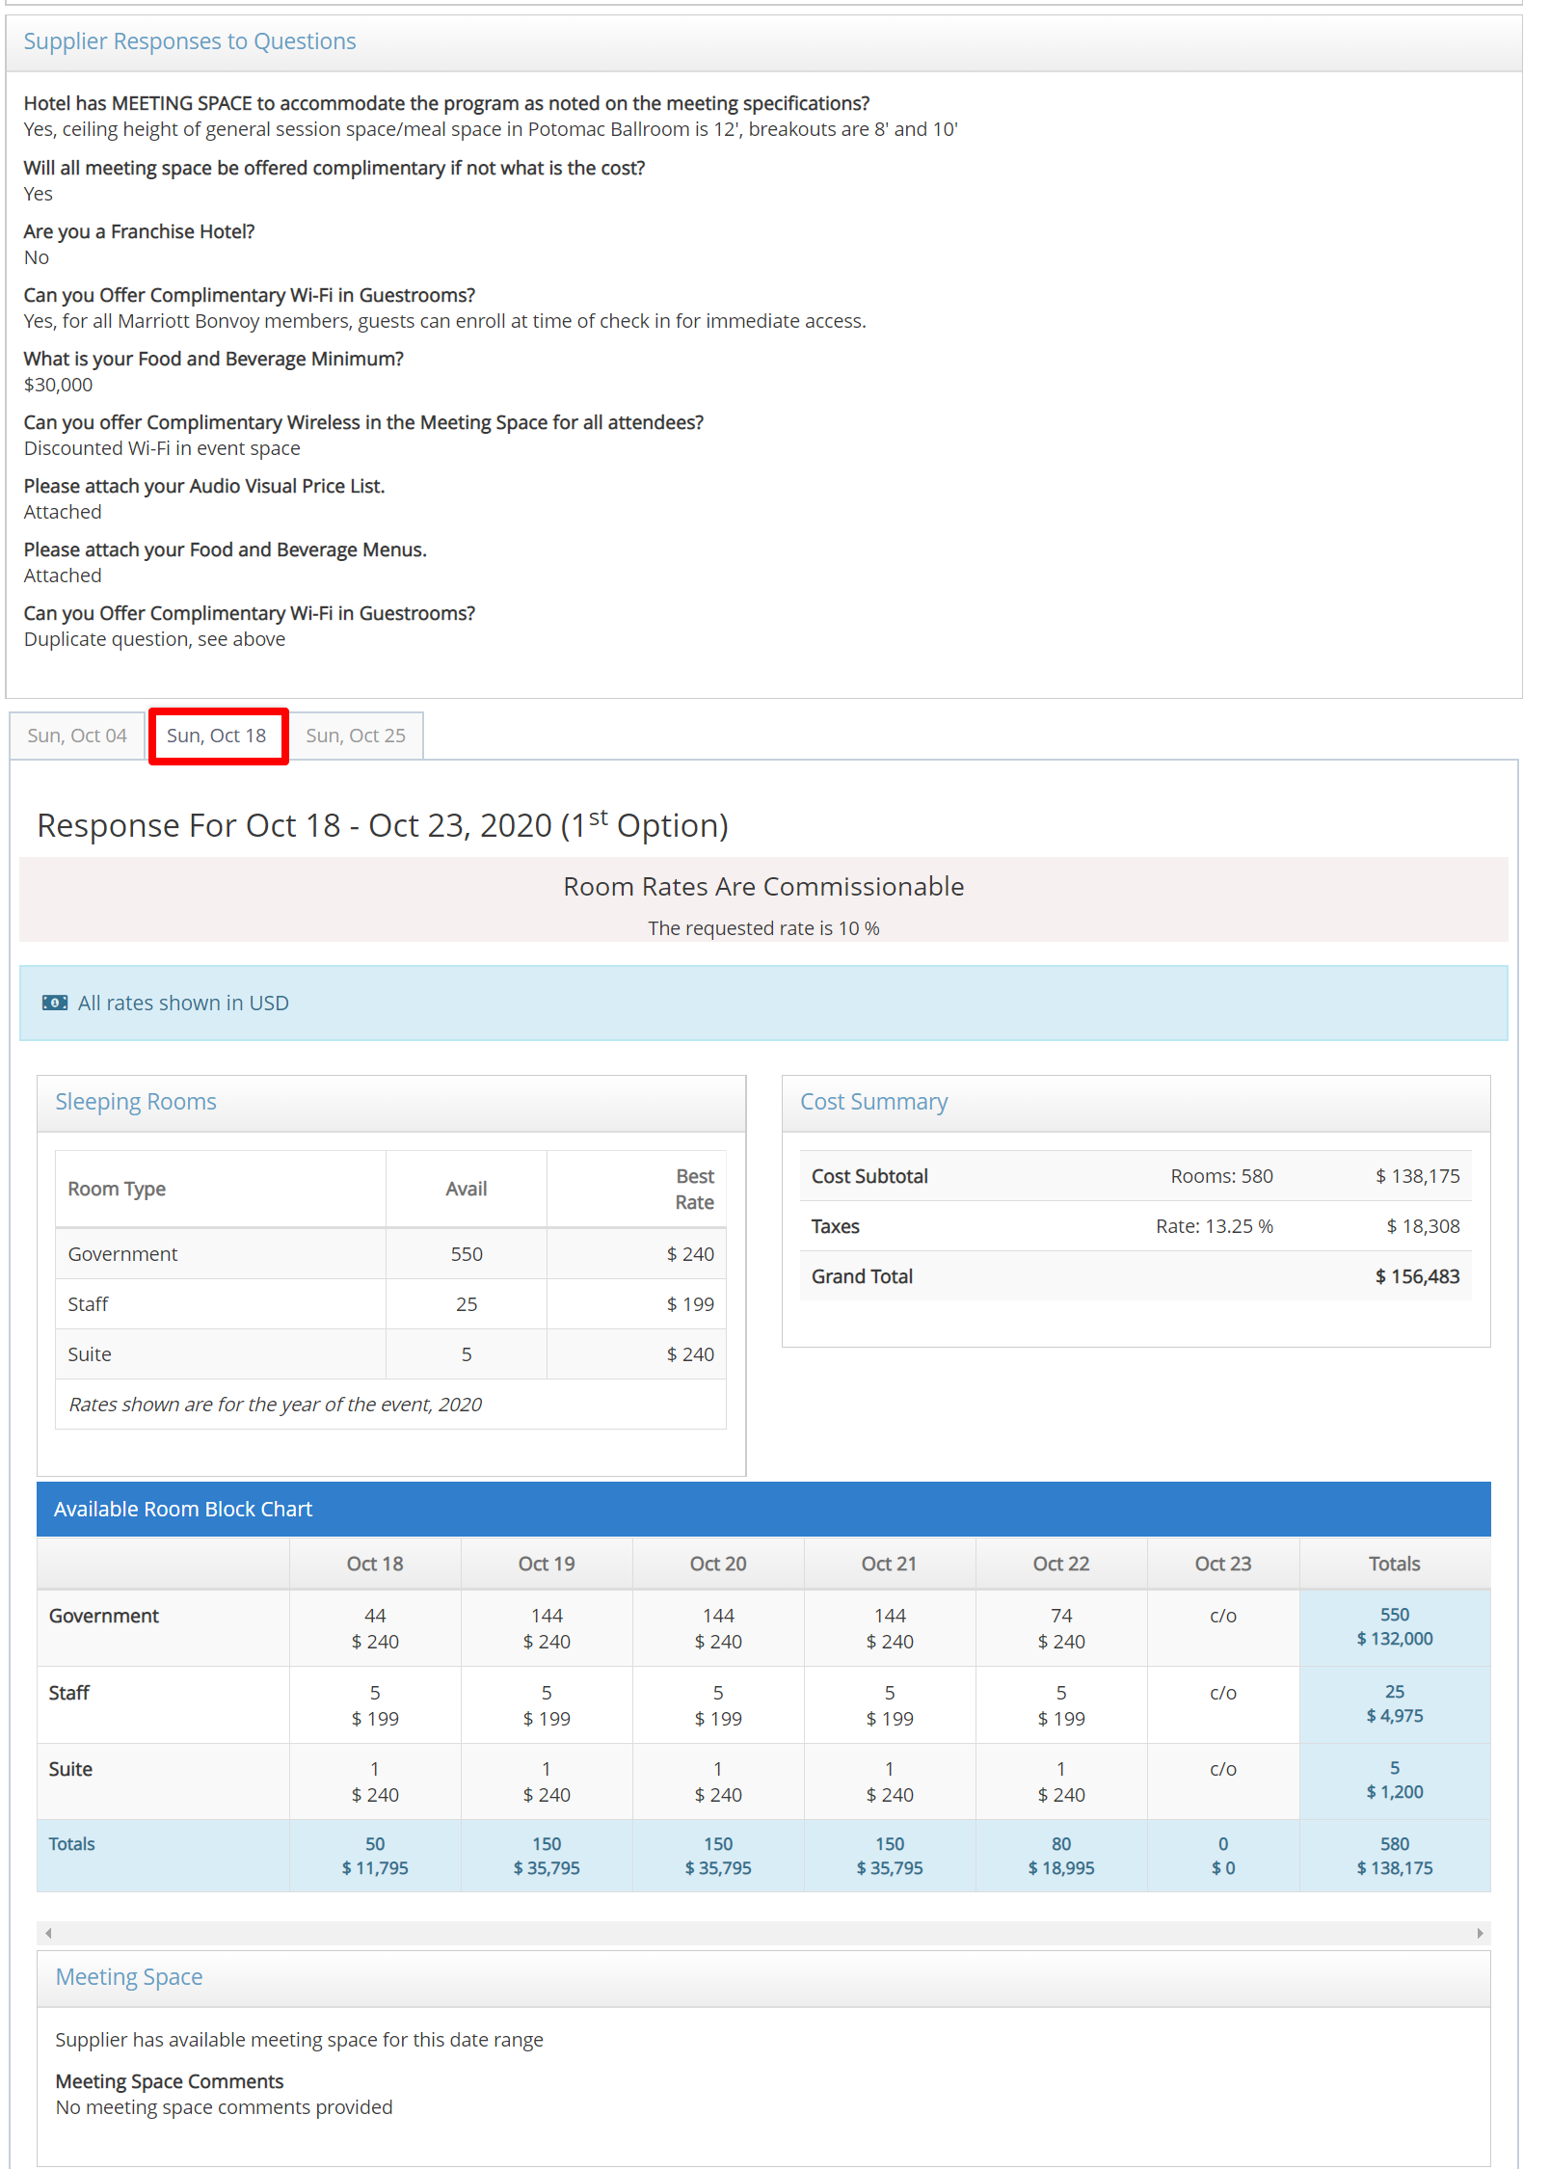The image size is (1550, 2169).
Task: Click the Meeting Space panel heading
Action: [129, 1977]
